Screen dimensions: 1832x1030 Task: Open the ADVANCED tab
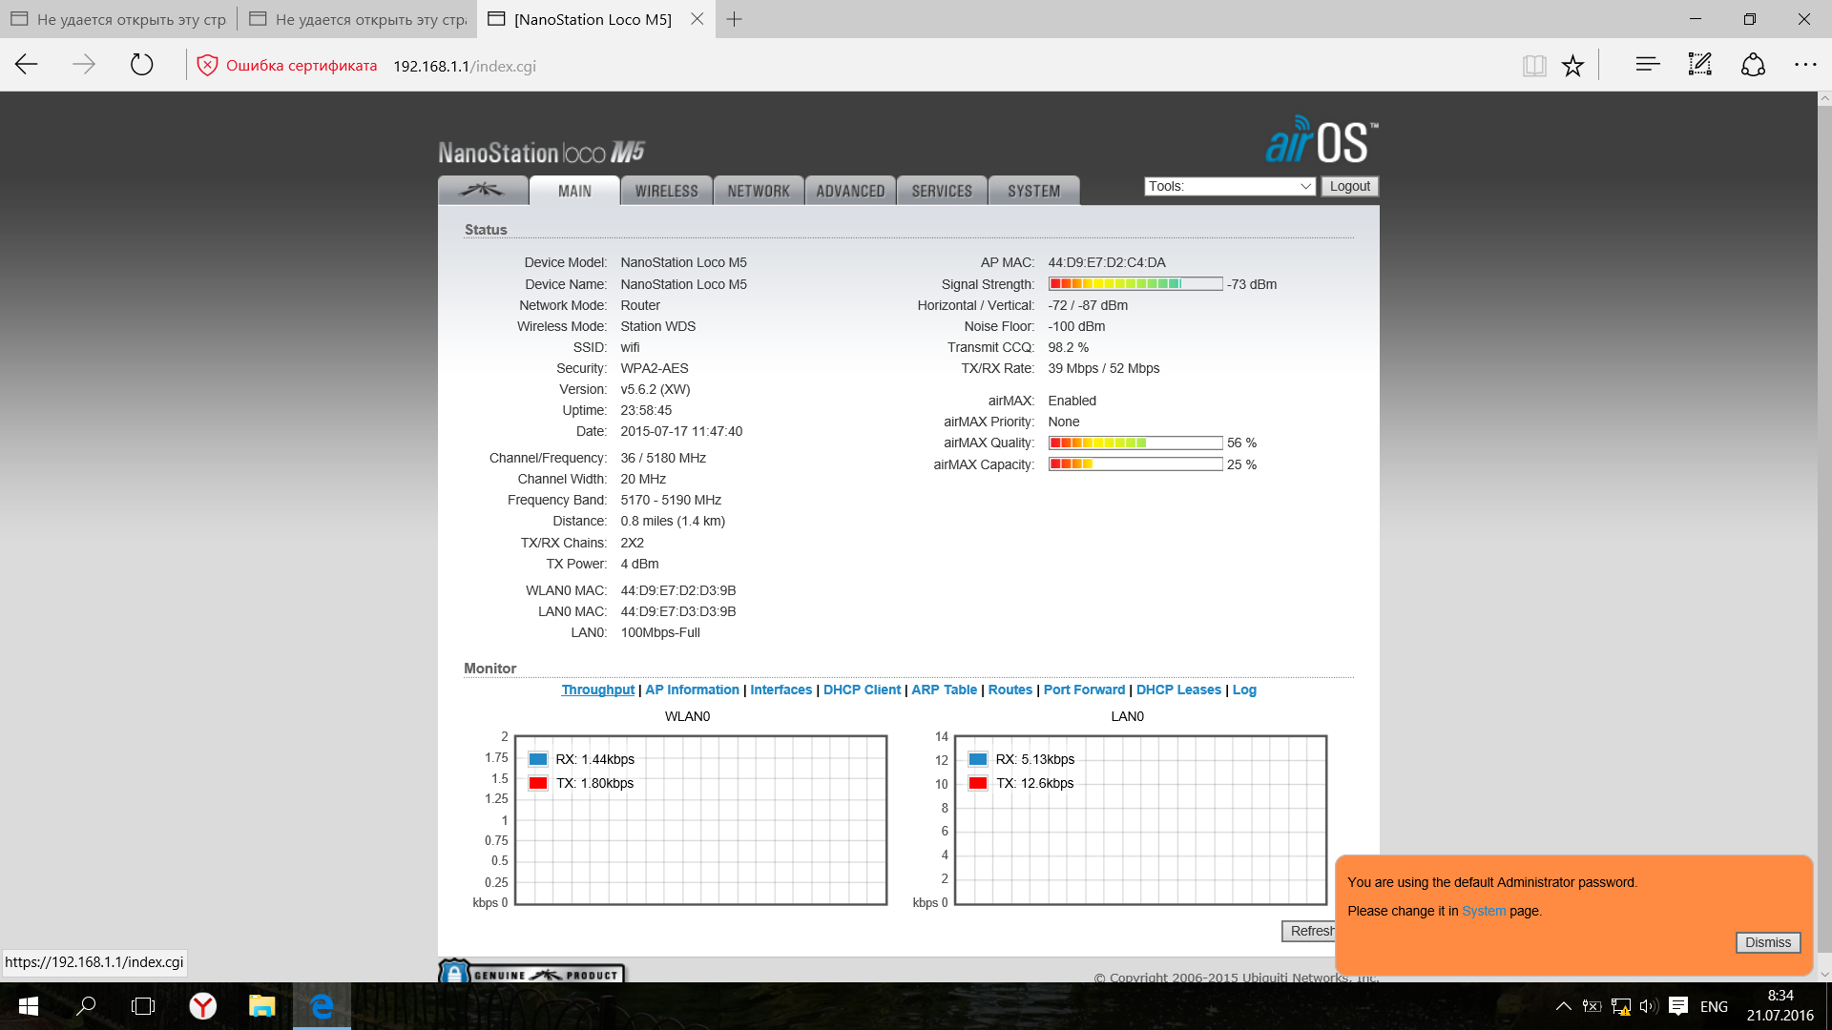click(x=850, y=191)
